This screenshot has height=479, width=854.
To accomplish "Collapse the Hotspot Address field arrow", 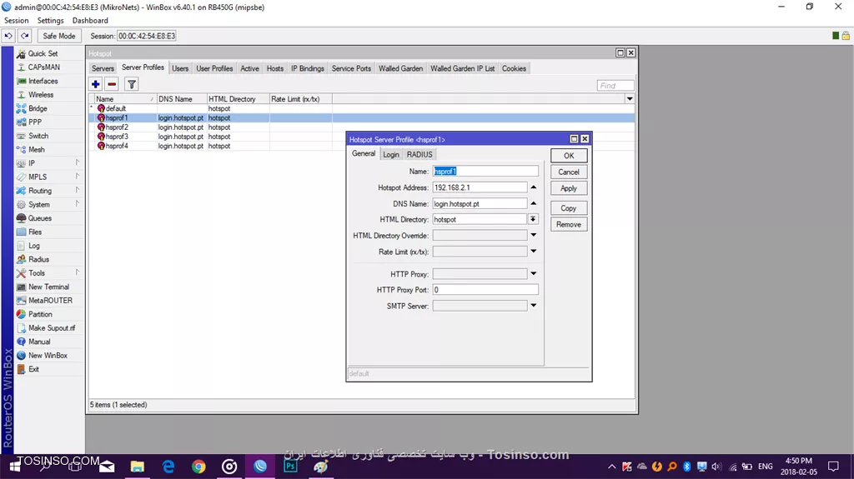I will click(534, 187).
